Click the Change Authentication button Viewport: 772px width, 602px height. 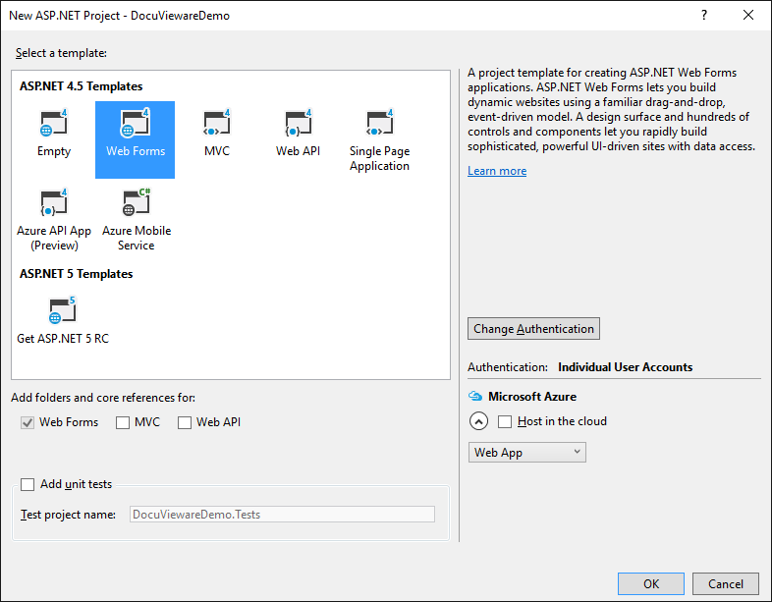(x=533, y=329)
